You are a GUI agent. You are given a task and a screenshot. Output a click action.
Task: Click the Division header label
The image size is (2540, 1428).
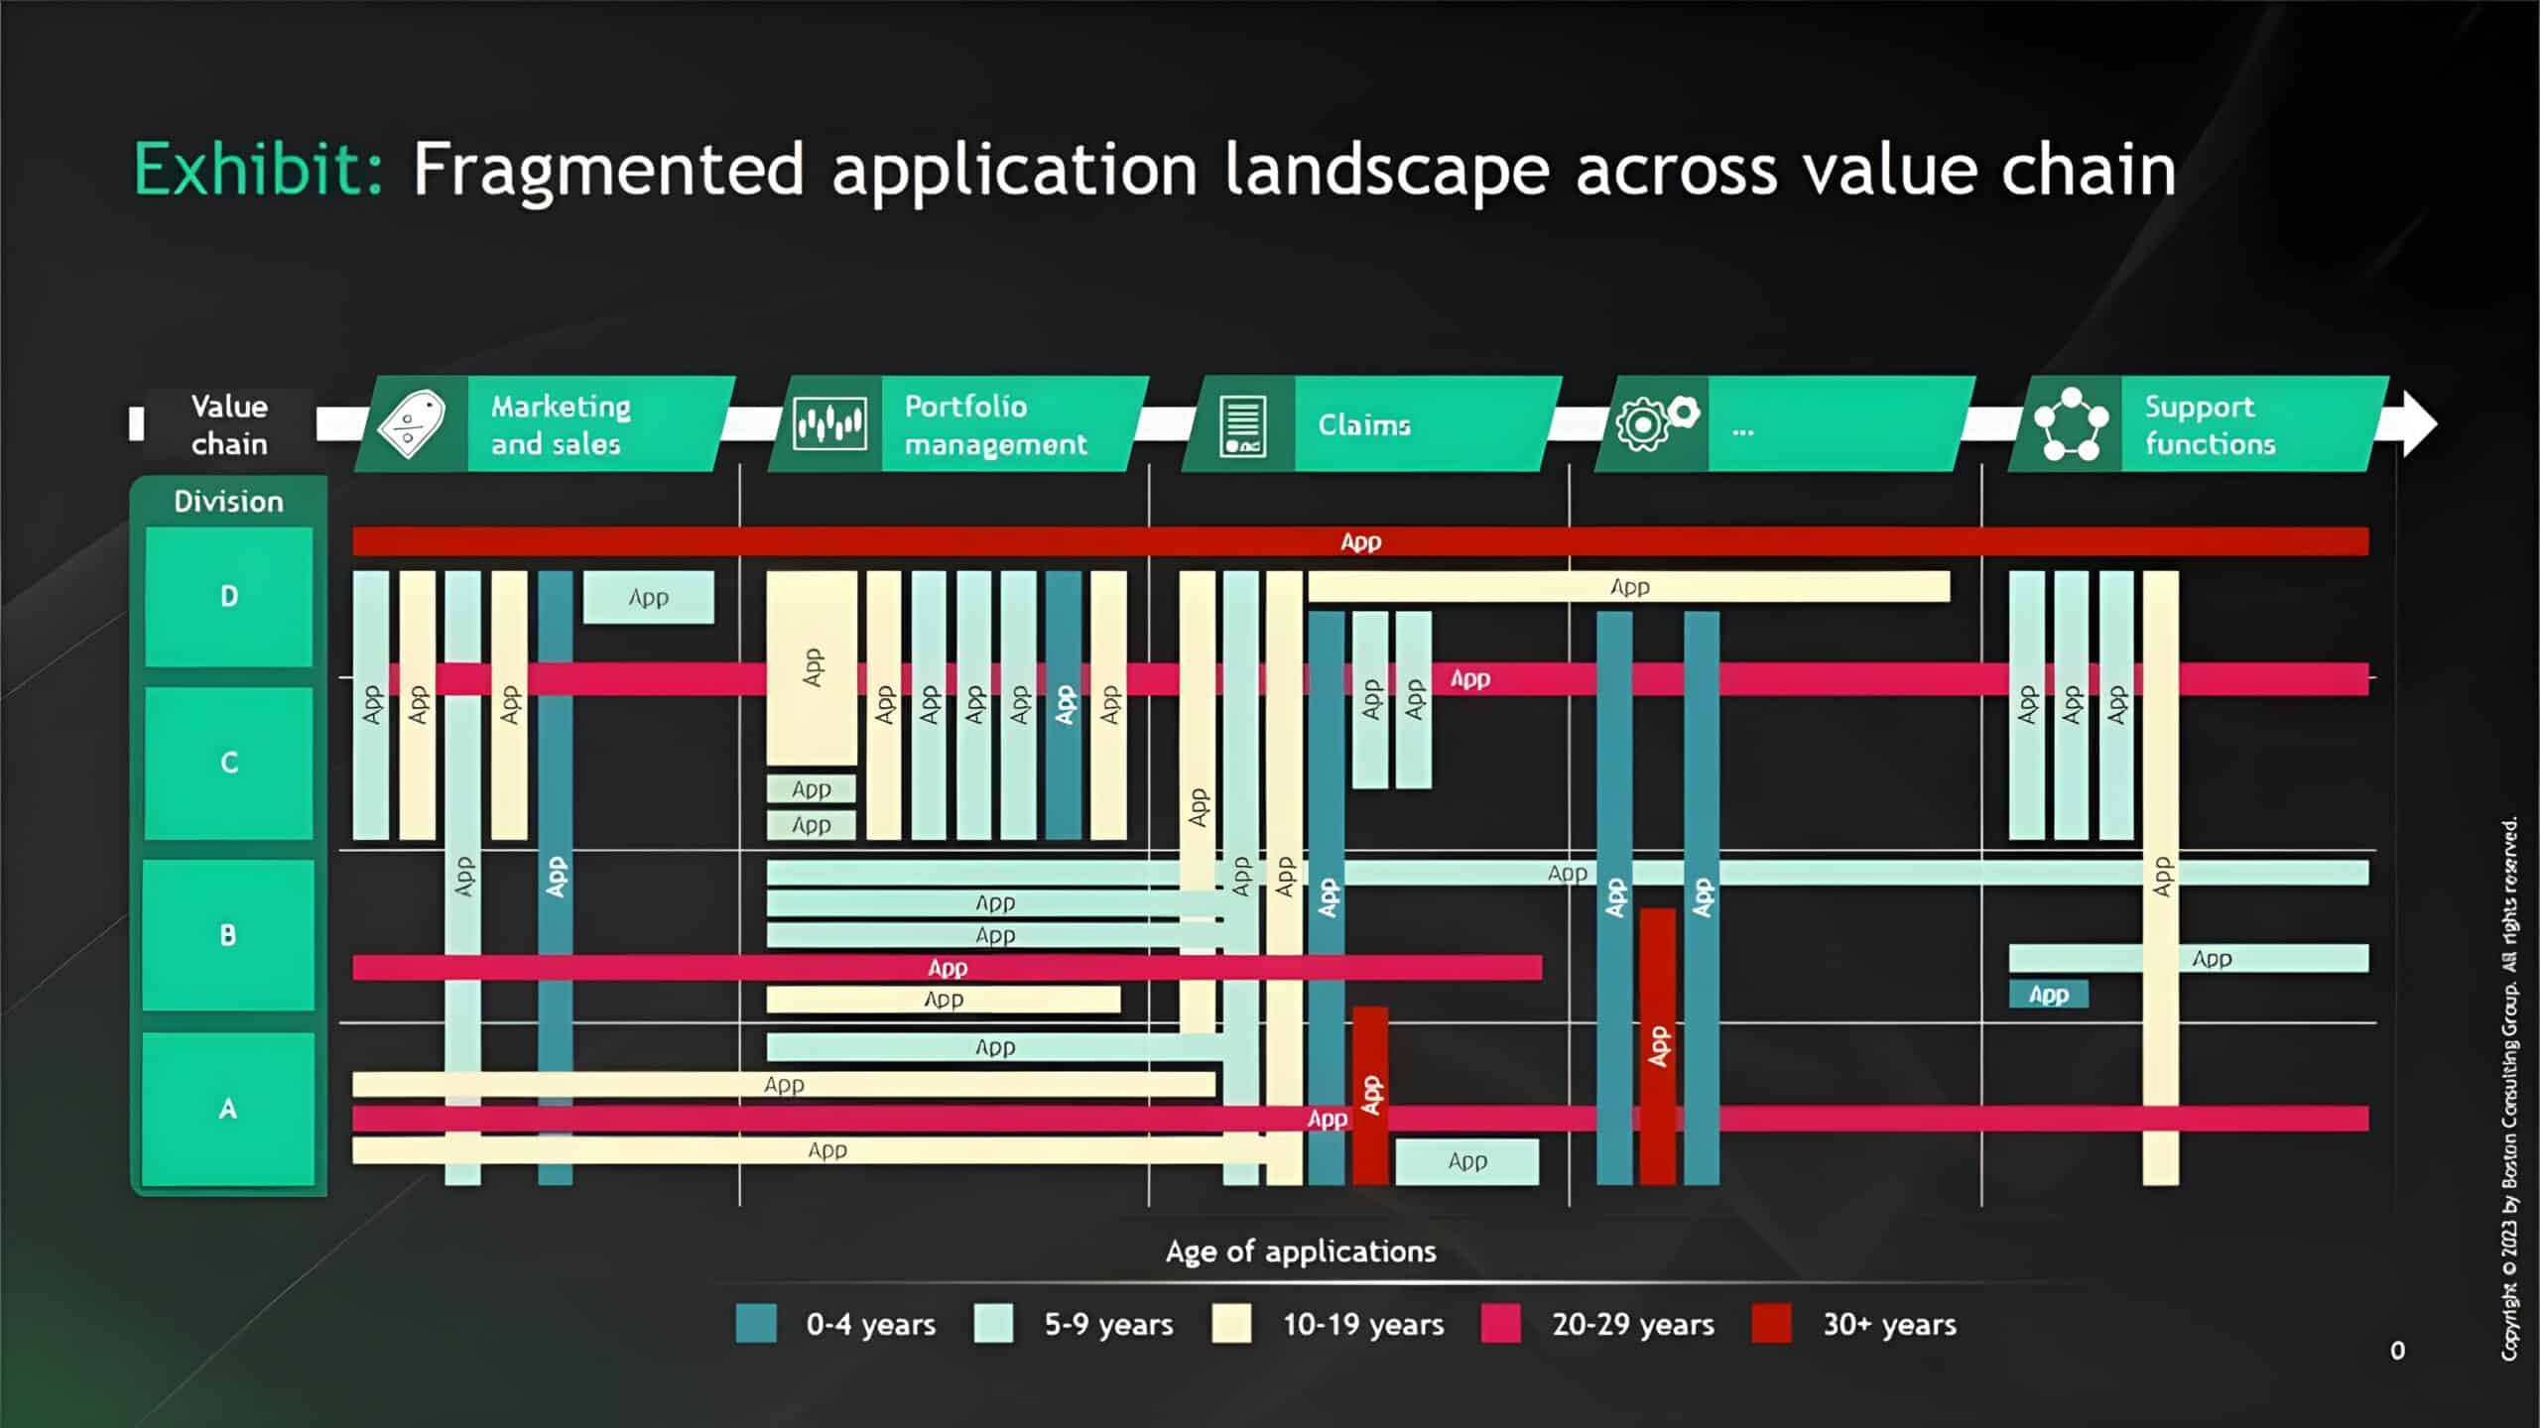pyautogui.click(x=228, y=501)
